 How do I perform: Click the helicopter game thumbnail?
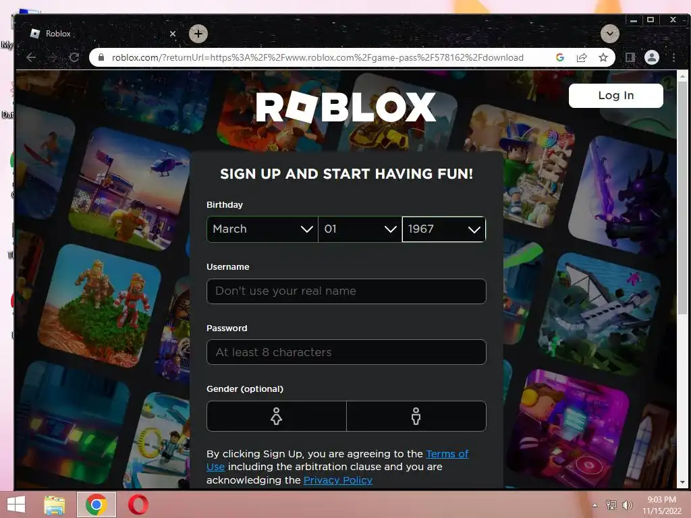130,190
